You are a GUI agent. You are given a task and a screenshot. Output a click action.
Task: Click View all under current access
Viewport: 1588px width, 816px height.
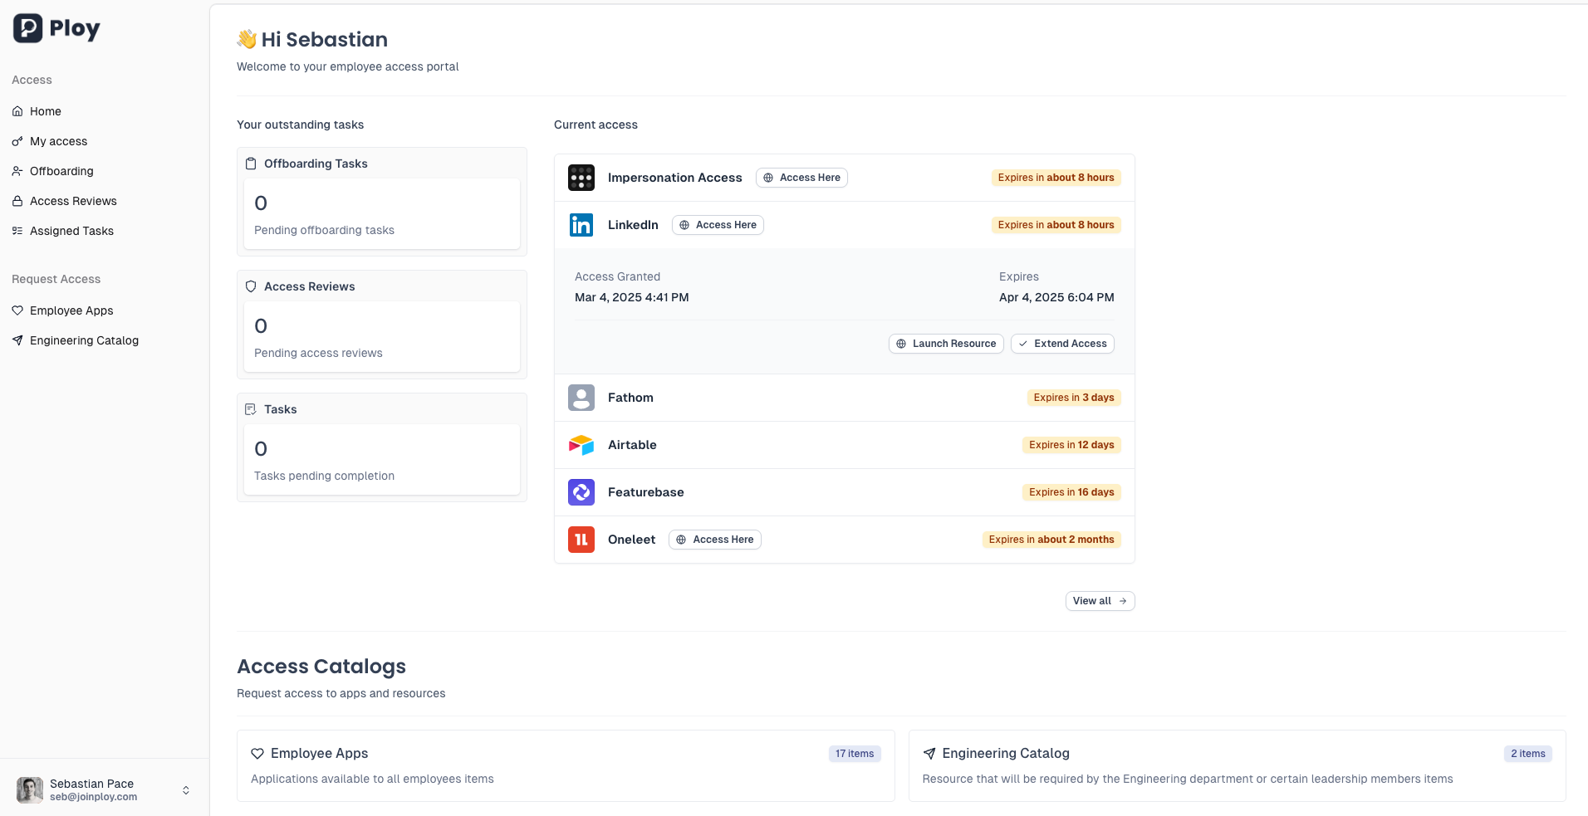[1100, 601]
